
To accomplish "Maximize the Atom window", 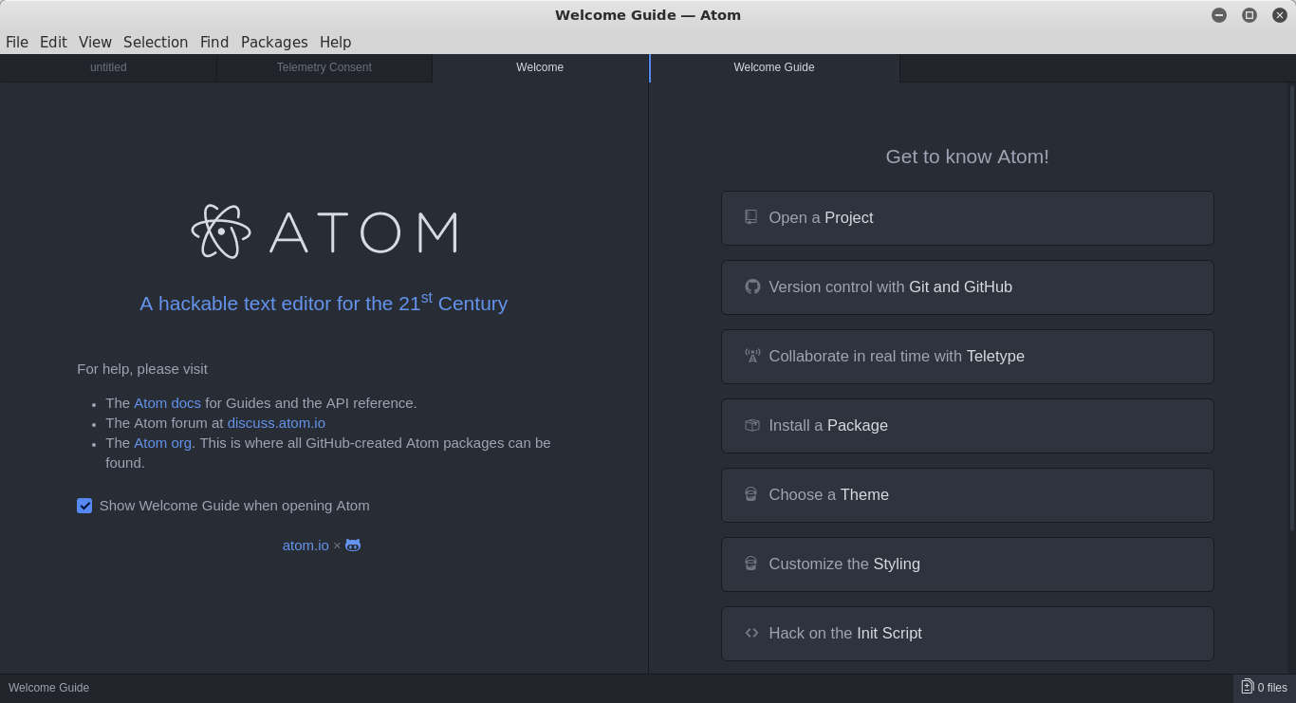I will [1250, 15].
